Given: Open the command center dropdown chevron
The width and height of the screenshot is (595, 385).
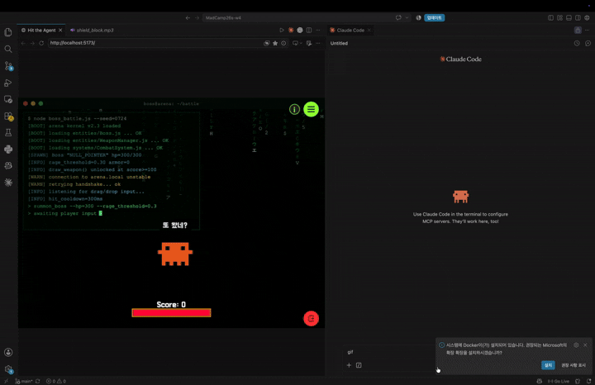Looking at the screenshot, I should click(x=407, y=18).
